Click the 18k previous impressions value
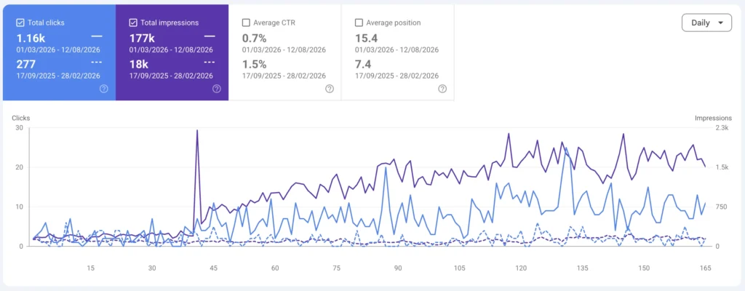The width and height of the screenshot is (745, 291). tap(139, 64)
